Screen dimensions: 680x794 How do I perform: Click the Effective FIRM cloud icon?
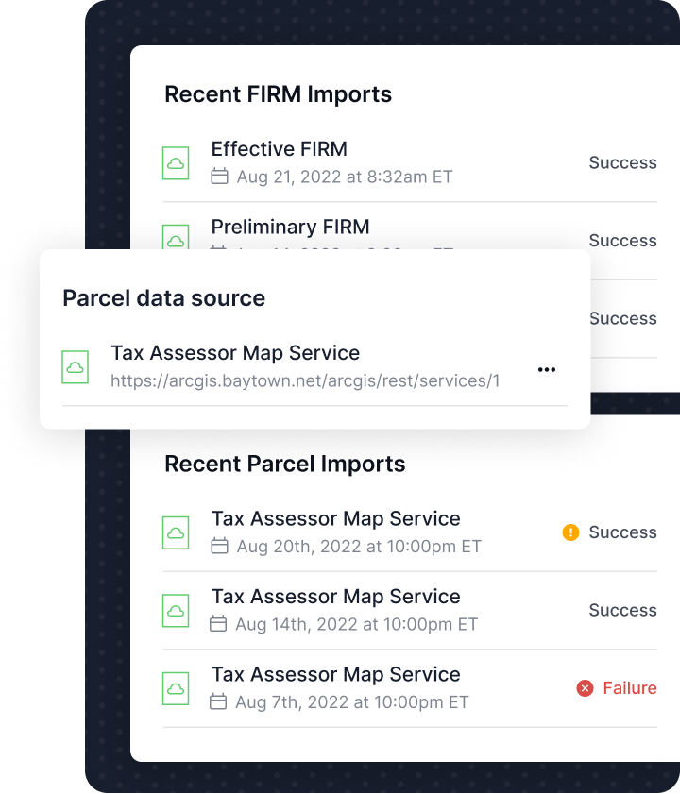pyautogui.click(x=175, y=162)
